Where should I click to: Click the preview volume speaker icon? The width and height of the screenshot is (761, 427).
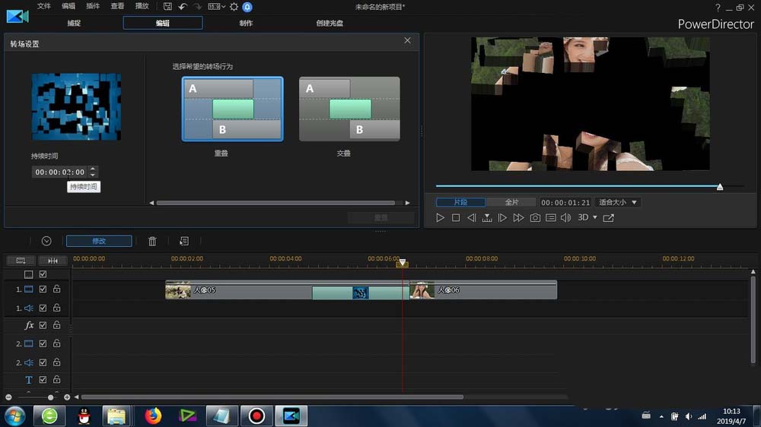[565, 218]
